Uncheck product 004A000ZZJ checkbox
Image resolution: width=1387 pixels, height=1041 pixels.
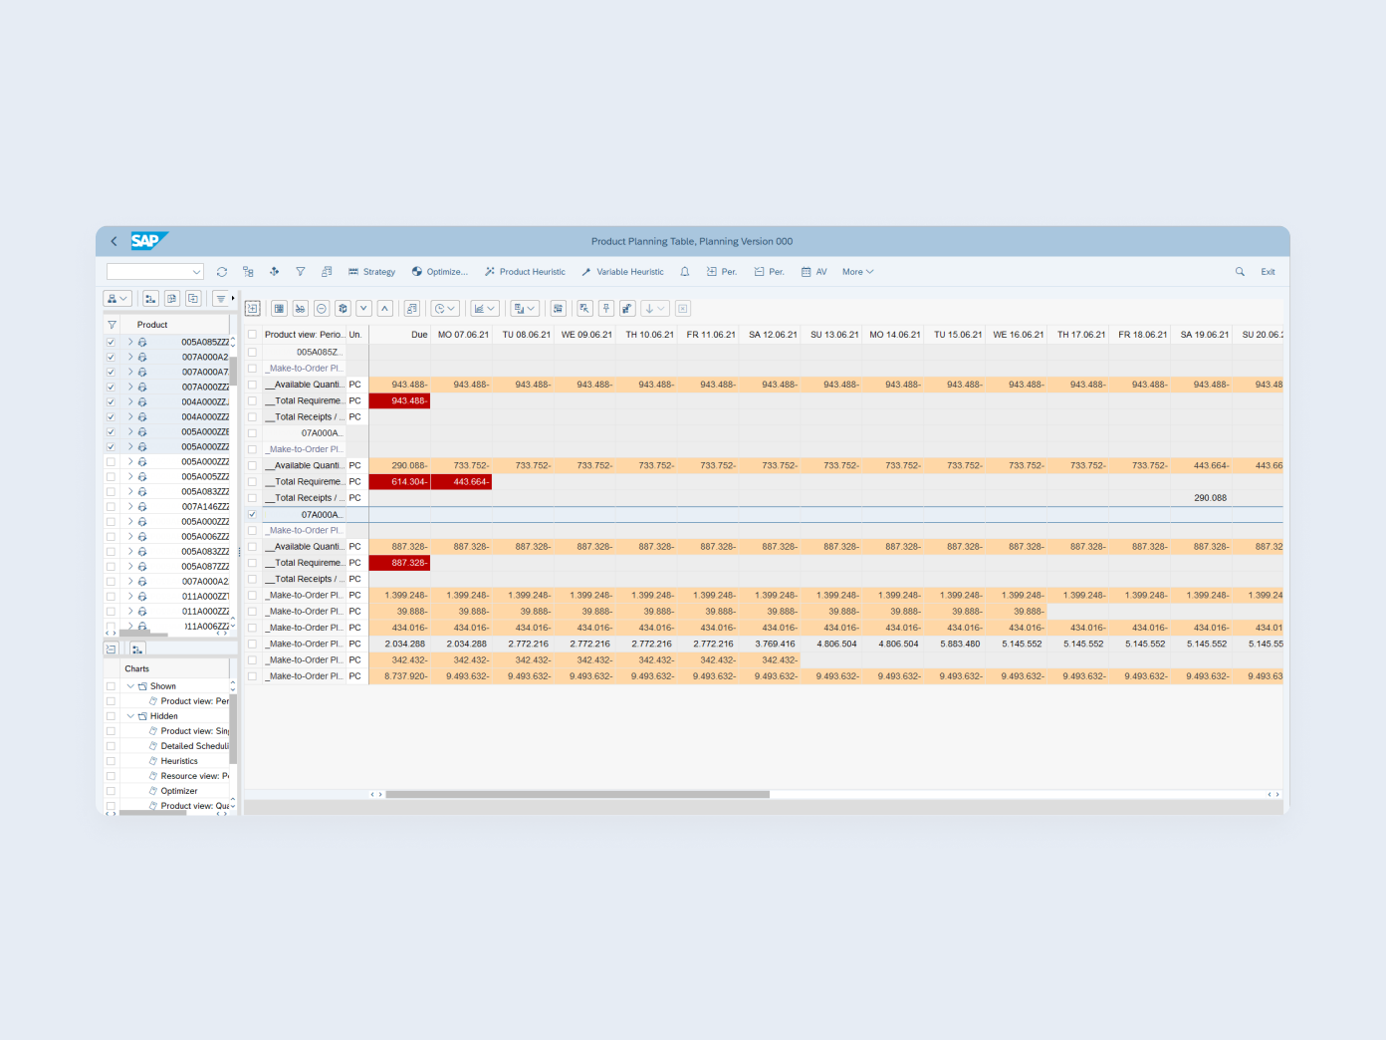pyautogui.click(x=111, y=401)
